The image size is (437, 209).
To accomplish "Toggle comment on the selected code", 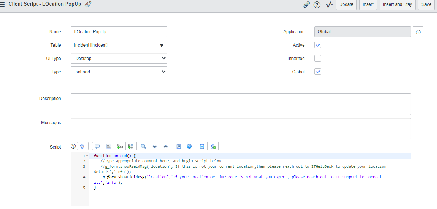I will [x=97, y=146].
